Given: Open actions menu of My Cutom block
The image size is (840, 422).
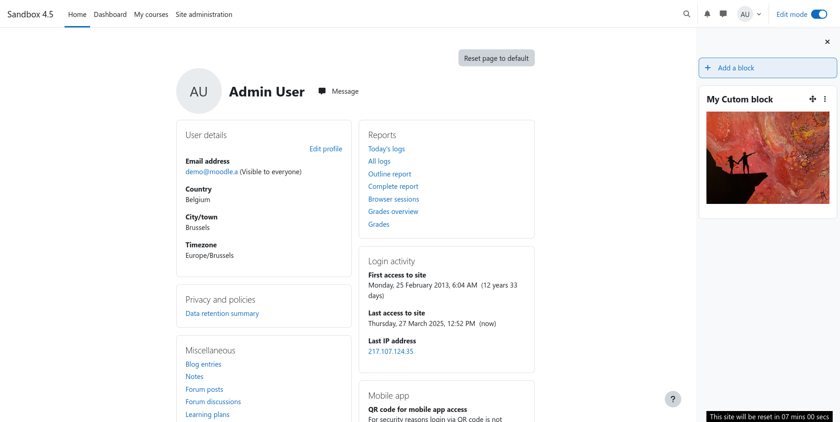Looking at the screenshot, I should click(825, 99).
